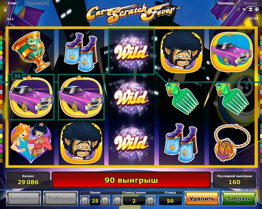The image size is (262, 209).
Task: Increase bet per line with plus
Action: coord(150,201)
